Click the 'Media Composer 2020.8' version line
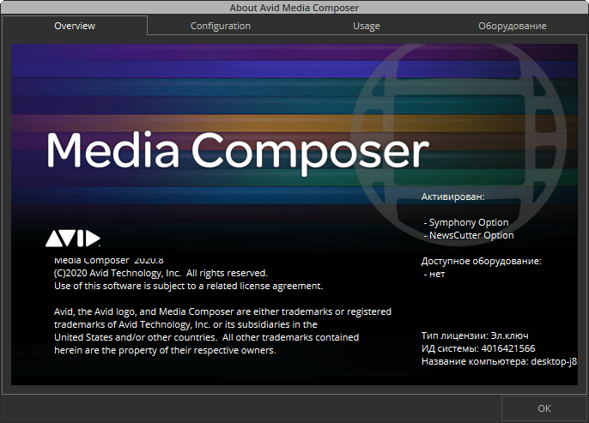Image resolution: width=589 pixels, height=423 pixels. (109, 260)
